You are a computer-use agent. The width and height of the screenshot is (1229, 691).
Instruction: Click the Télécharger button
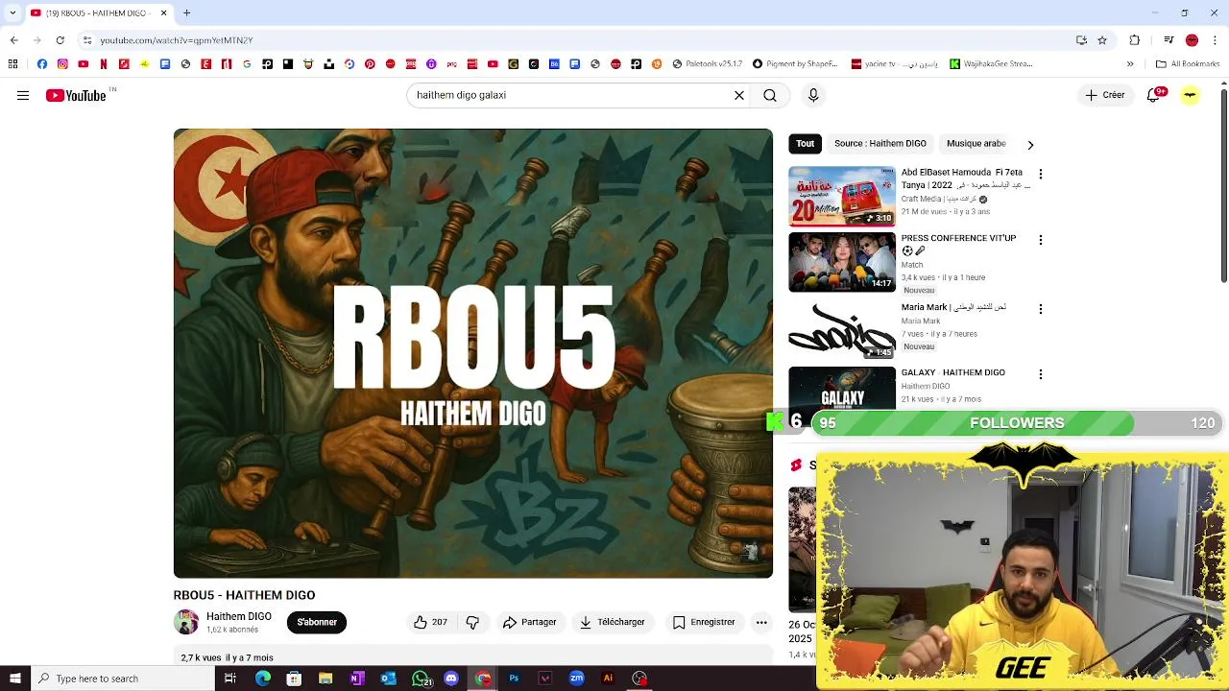pos(612,622)
